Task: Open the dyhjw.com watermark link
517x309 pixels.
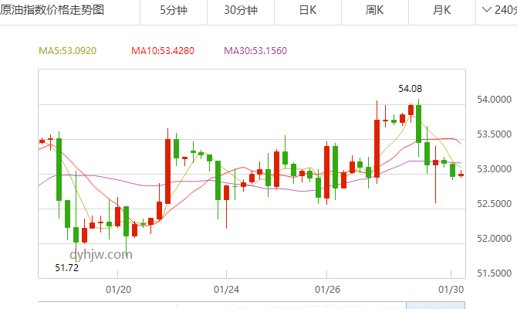Action: 100,253
